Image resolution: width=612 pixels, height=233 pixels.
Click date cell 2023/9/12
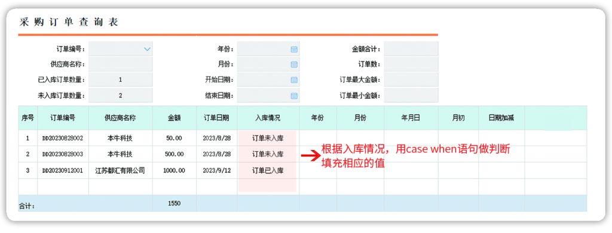tap(216, 170)
